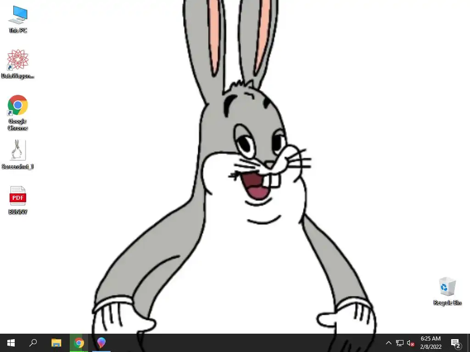Switch to Chrome in the taskbar
This screenshot has width=470, height=352.
(x=79, y=343)
